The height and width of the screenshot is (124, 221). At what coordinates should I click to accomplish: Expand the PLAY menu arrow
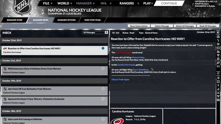[152, 3]
